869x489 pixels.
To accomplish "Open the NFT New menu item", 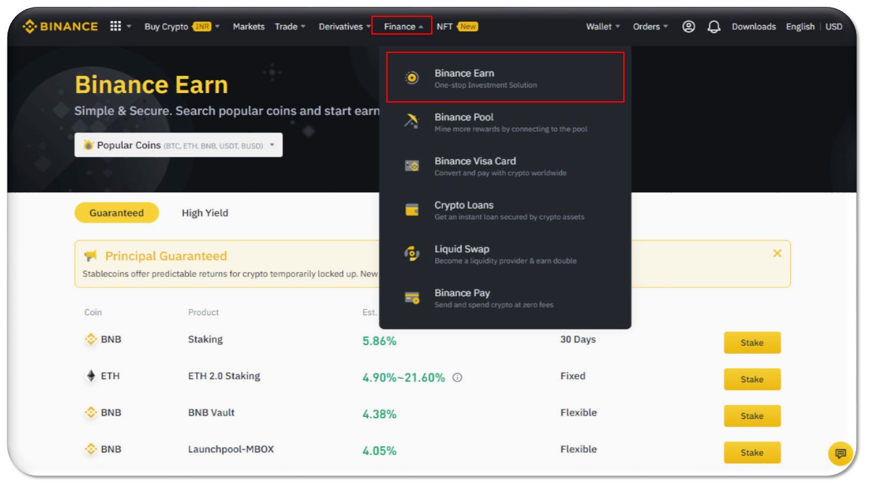I will pos(457,26).
